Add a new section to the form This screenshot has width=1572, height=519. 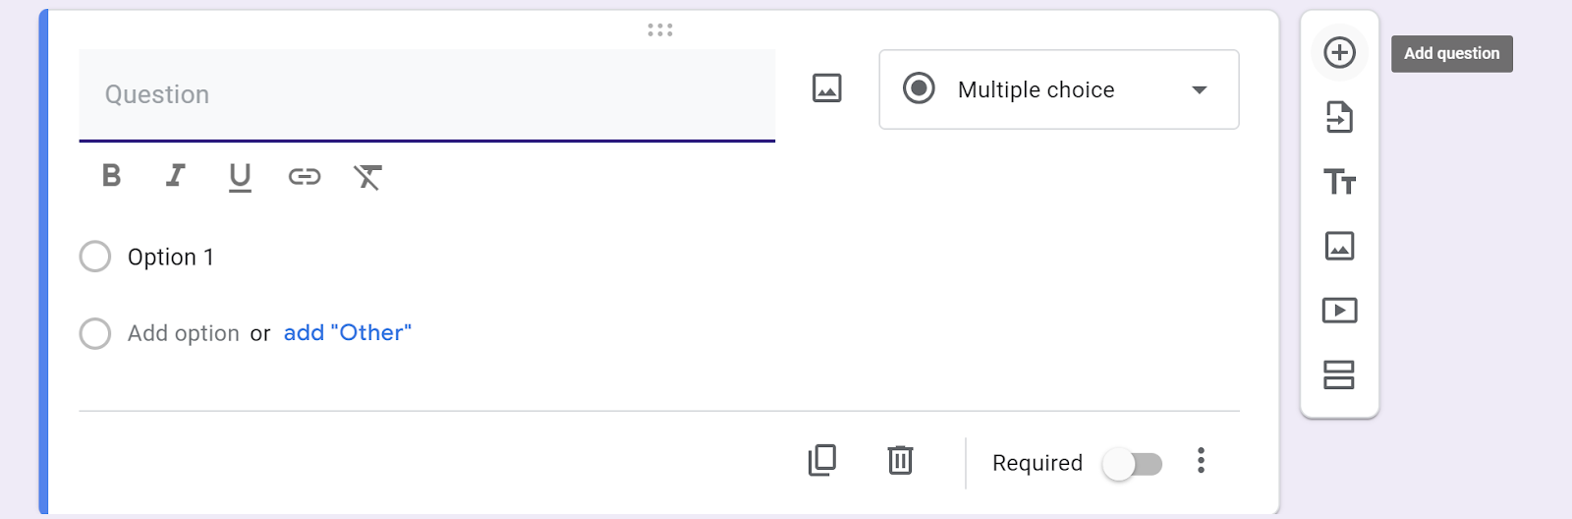[1339, 375]
